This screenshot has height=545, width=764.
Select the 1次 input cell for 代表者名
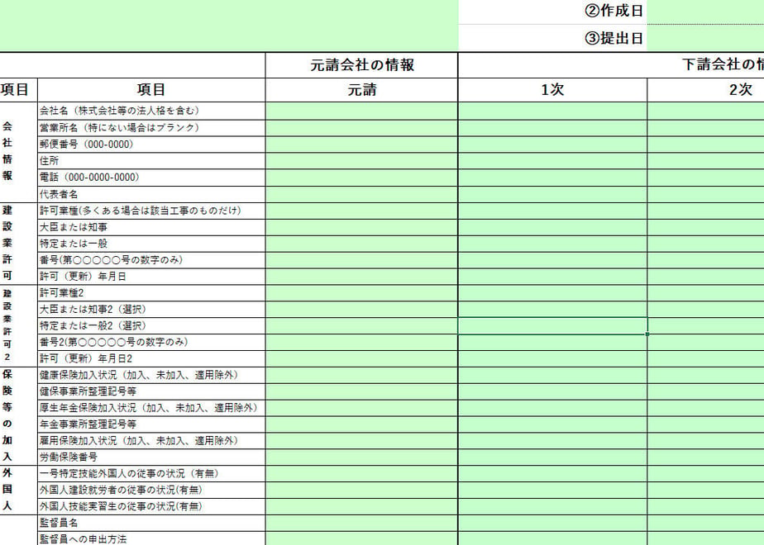(x=552, y=194)
